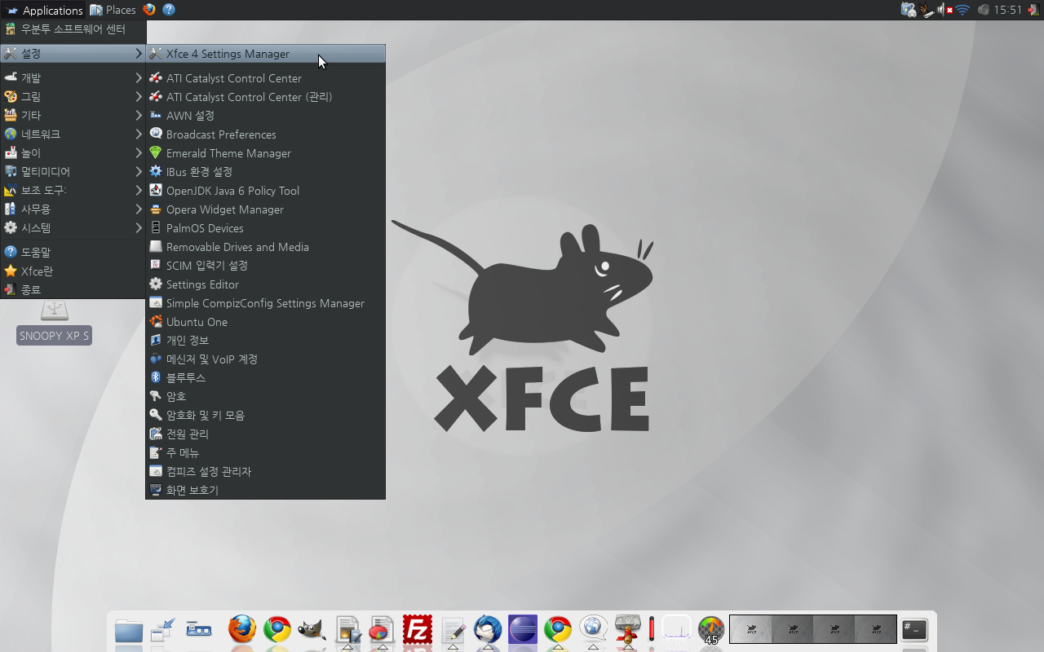
Task: Open 메신저 및 VoIP 계정
Action: [x=265, y=359]
